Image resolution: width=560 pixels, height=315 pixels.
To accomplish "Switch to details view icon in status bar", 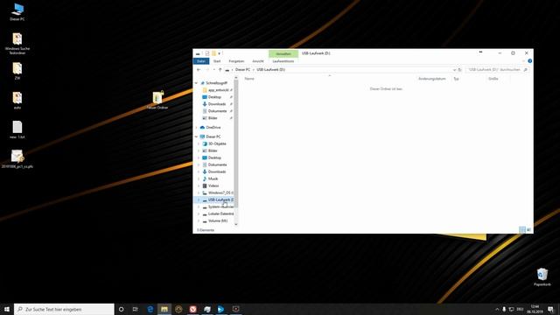I will click(x=522, y=229).
